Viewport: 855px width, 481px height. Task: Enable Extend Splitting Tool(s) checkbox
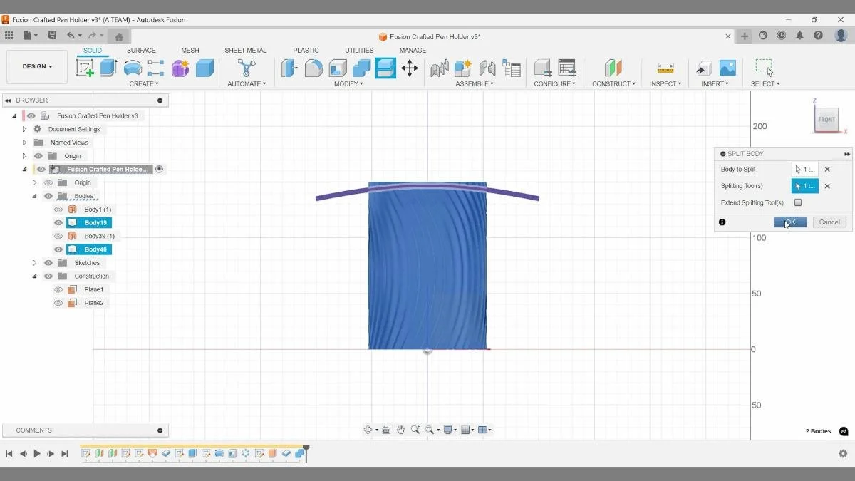(x=798, y=202)
